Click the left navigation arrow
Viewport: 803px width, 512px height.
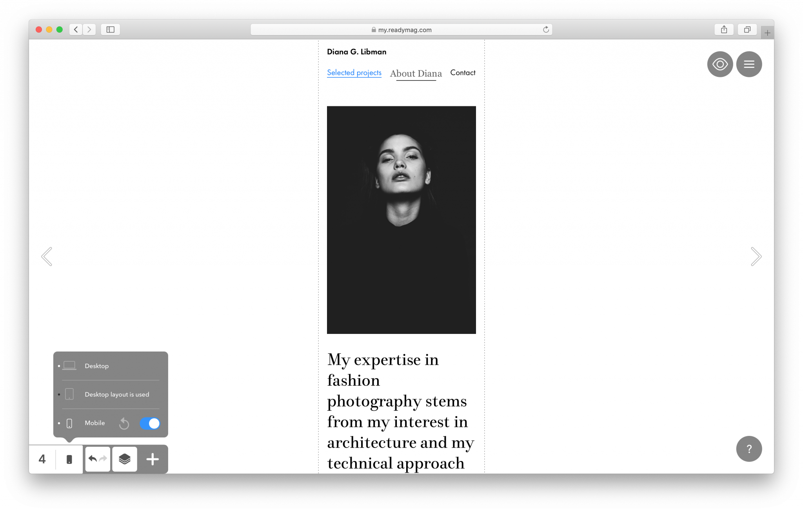click(46, 256)
